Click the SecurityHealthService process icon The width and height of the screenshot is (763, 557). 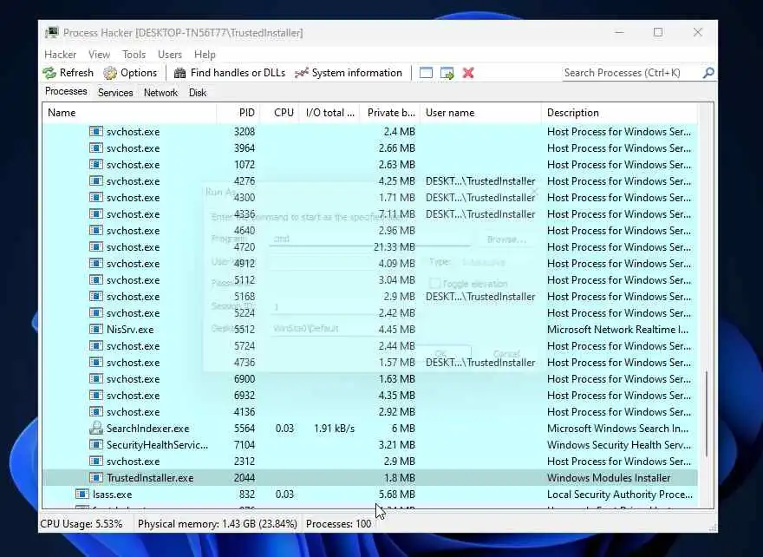tap(96, 445)
